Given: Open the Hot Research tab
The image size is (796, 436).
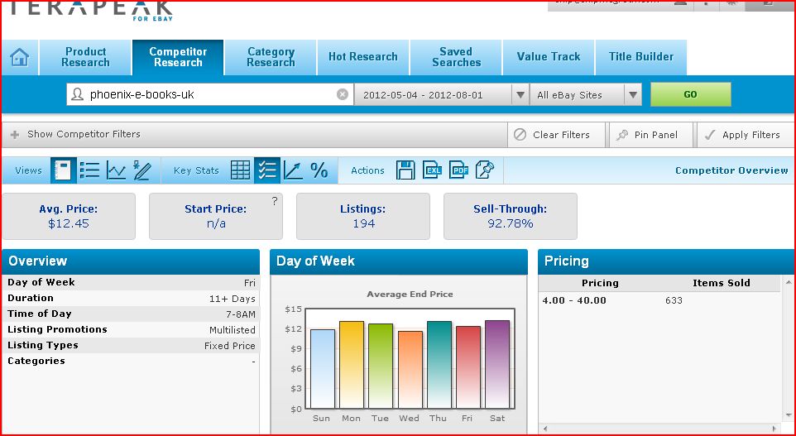Looking at the screenshot, I should point(363,57).
